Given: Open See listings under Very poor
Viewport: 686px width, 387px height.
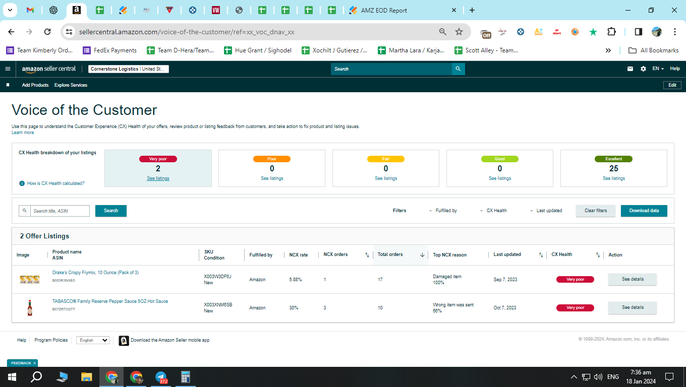Looking at the screenshot, I should coord(158,178).
